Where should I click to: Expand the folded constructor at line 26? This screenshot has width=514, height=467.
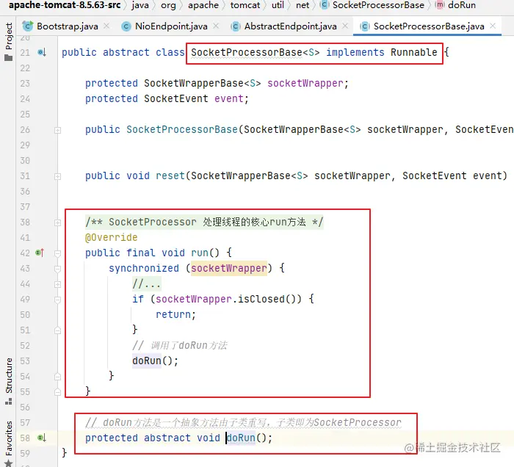[57, 130]
